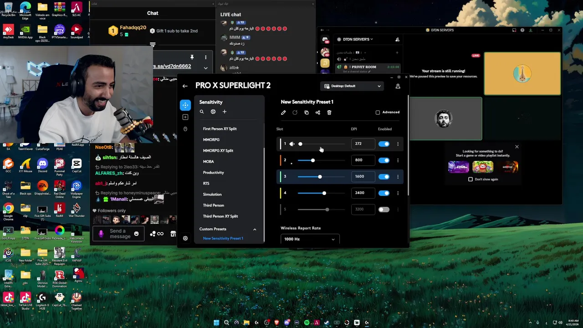Click the Windows Start button
Image resolution: width=583 pixels, height=328 pixels.
216,323
